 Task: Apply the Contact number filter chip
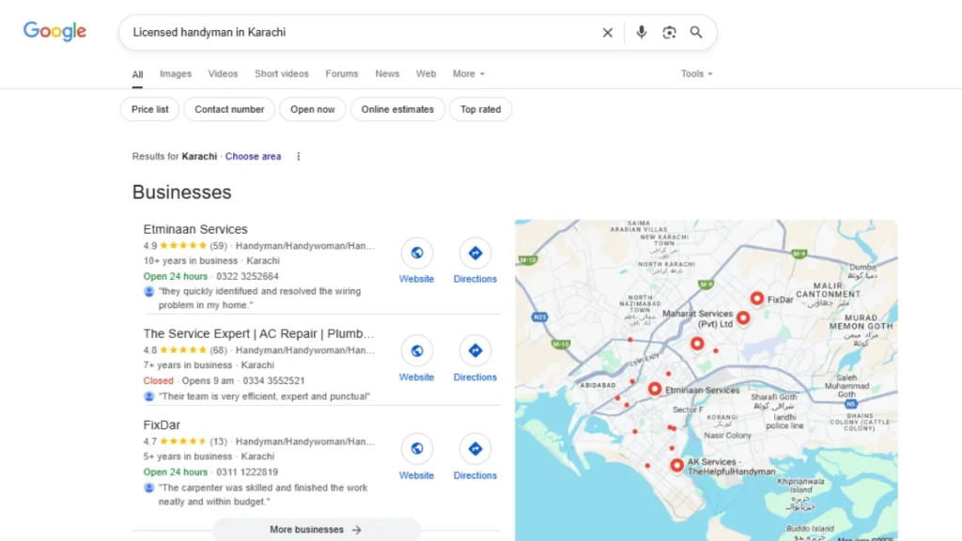pyautogui.click(x=229, y=109)
